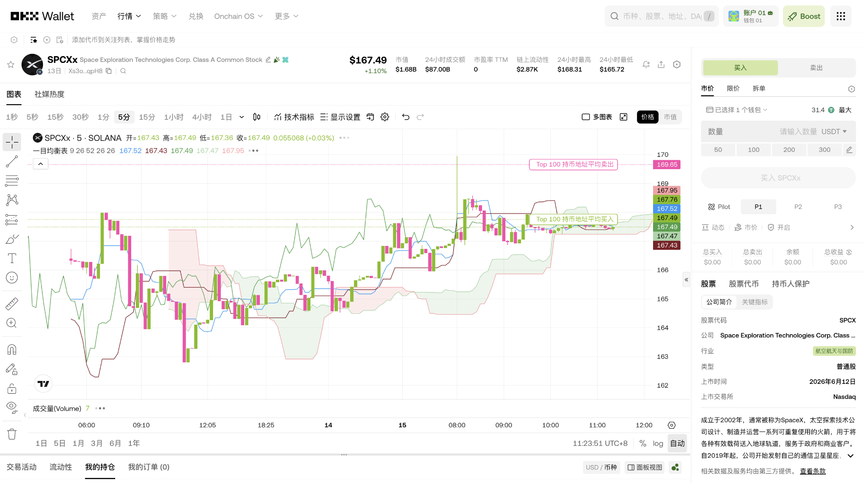
Task: Expand the more timeframes dropdown
Action: pos(242,117)
